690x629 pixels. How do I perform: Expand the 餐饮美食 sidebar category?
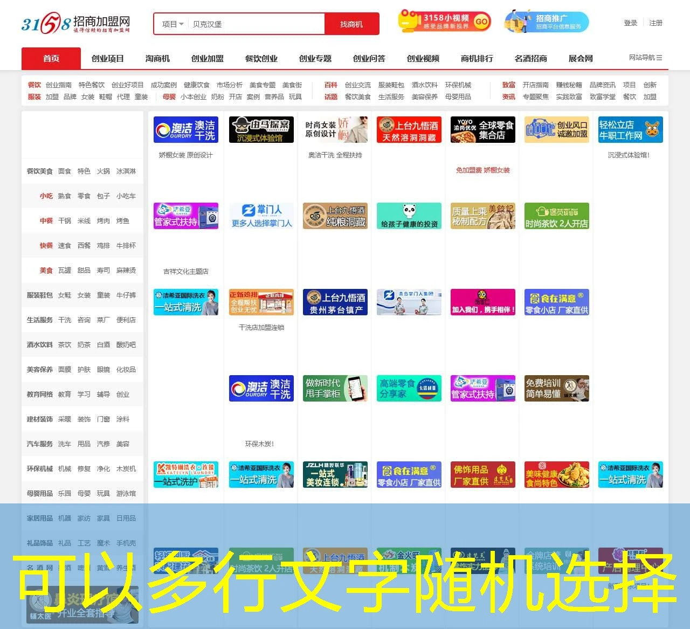(x=39, y=171)
